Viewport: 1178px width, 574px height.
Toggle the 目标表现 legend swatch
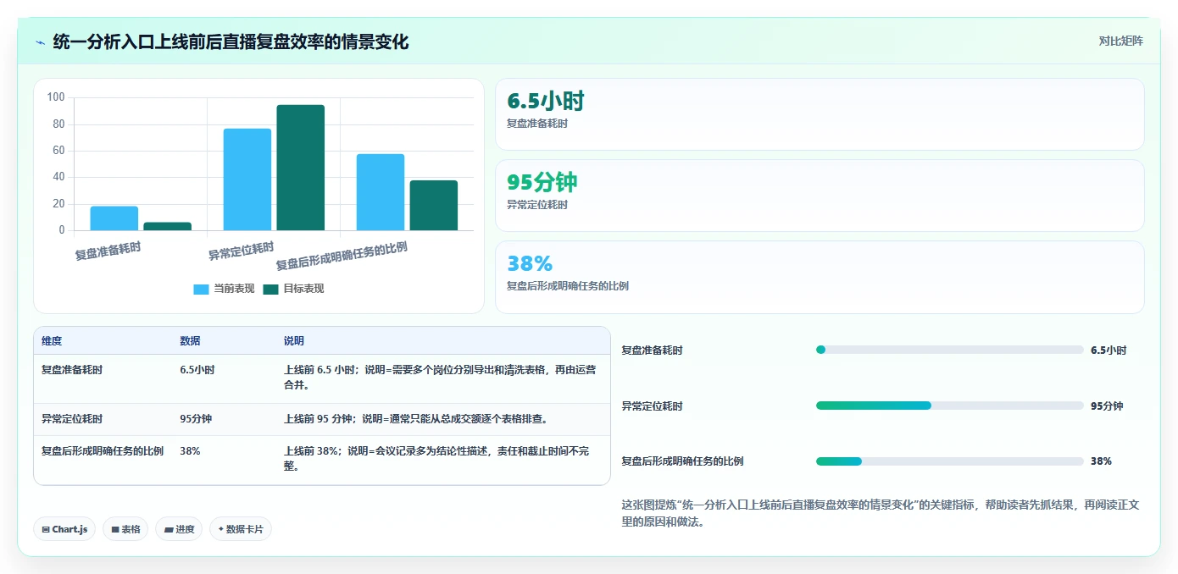pos(270,289)
